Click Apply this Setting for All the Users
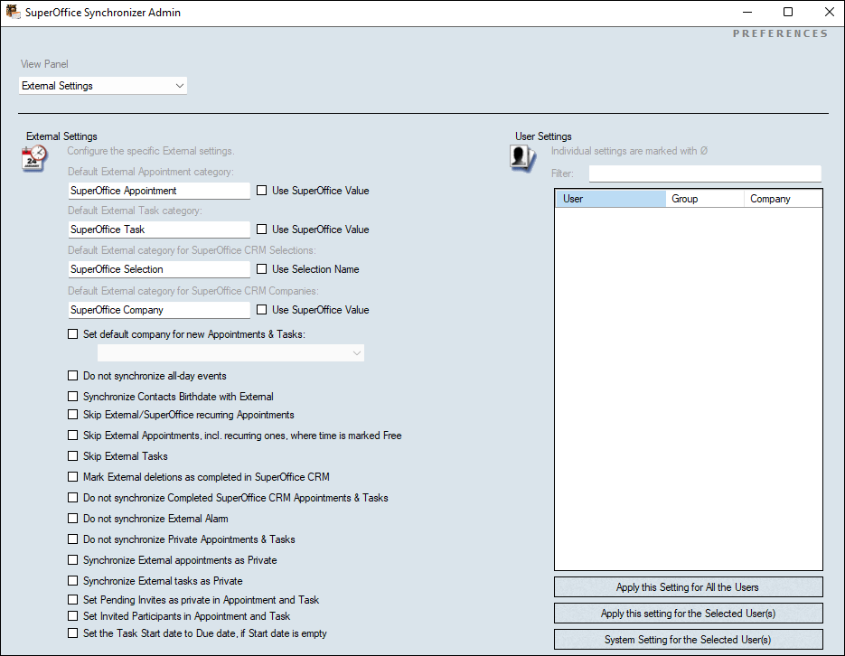845x656 pixels. point(688,587)
